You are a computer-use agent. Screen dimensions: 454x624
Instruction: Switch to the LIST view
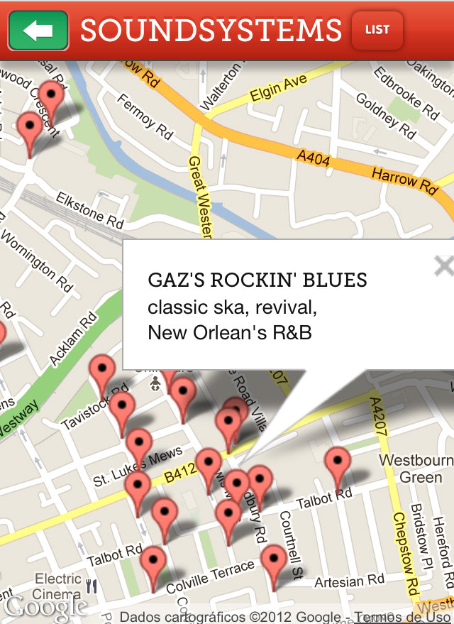click(x=377, y=30)
